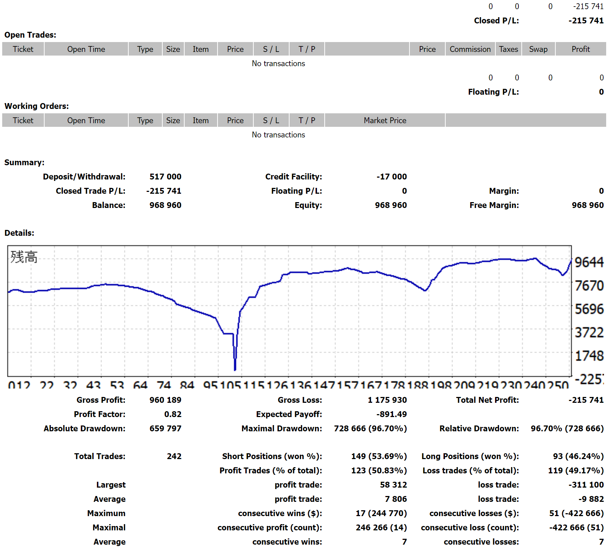Viewport: 608px width, 549px height.
Task: Select Gross Loss value 1 175 930
Action: point(387,400)
